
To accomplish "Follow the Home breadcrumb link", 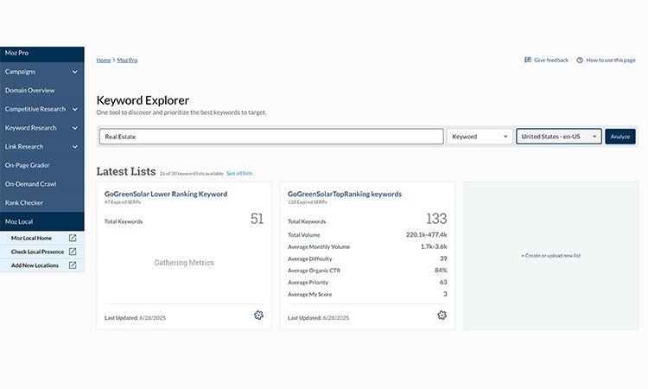I will click(x=104, y=60).
